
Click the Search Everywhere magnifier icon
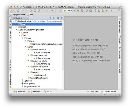(119, 10)
